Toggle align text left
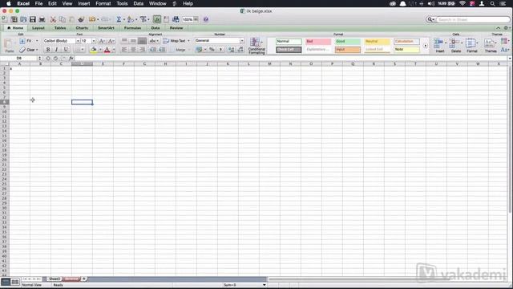The image size is (513, 289). tap(124, 50)
